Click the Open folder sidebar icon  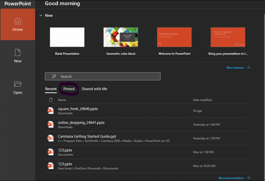click(x=18, y=84)
